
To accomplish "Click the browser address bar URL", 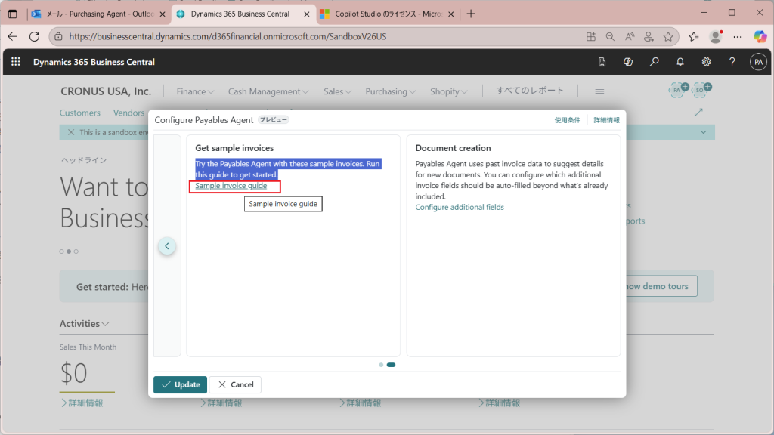I will 228,36.
